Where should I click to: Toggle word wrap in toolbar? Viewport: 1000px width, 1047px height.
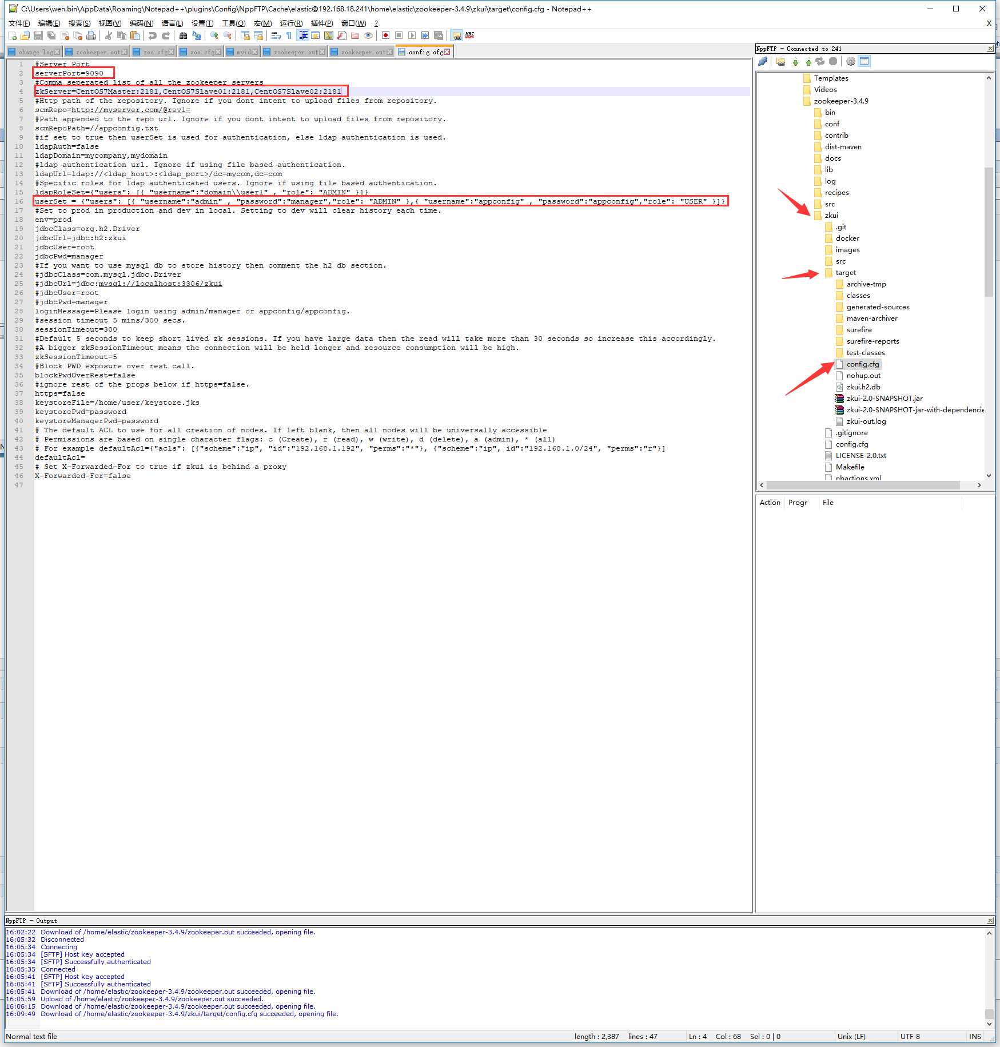[276, 35]
